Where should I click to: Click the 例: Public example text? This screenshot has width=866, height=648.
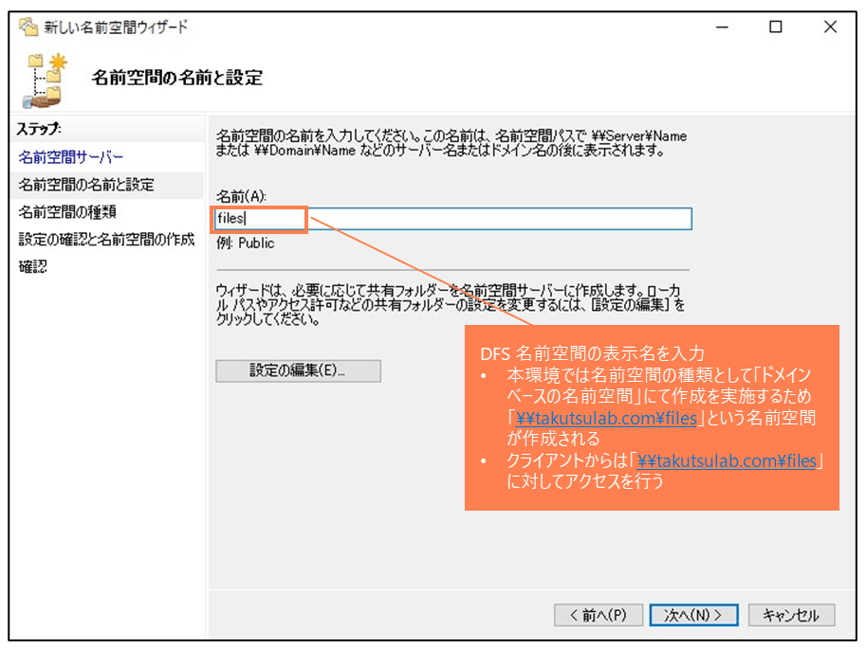point(246,243)
